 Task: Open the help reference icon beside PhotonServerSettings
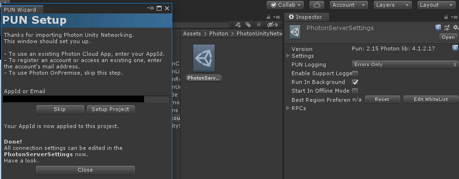[438, 28]
